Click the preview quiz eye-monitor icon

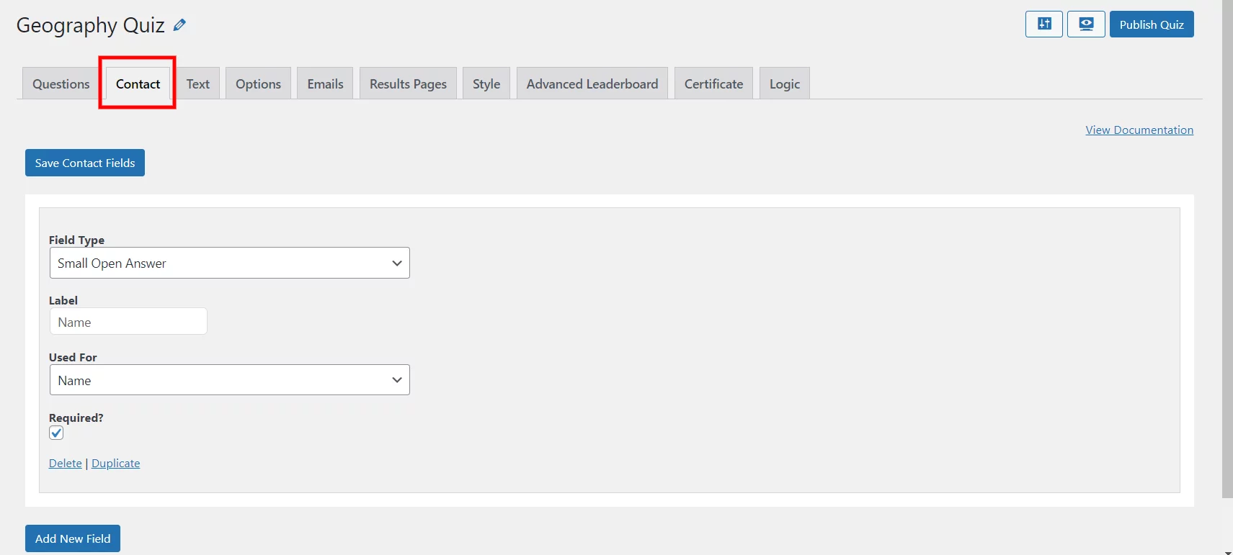pyautogui.click(x=1086, y=24)
